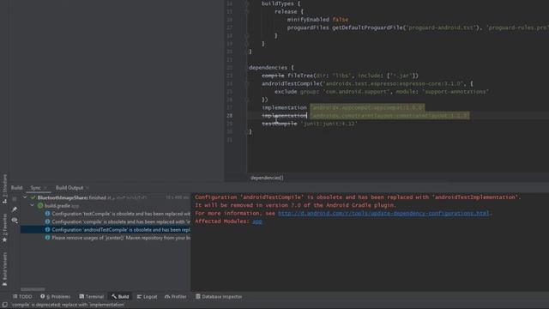Image resolution: width=549 pixels, height=309 pixels.
Task: Click the 'compile' deprecated keyword in editor
Action: (273, 76)
